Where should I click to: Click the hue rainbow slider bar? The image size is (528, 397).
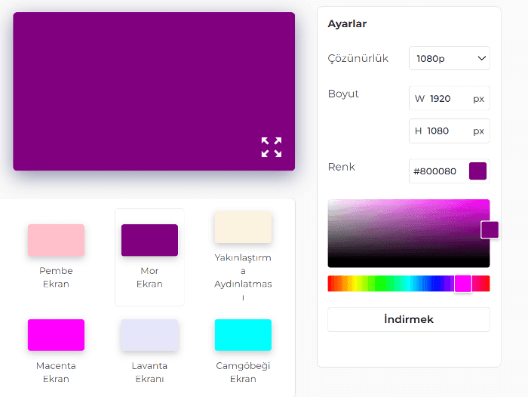[392, 284]
